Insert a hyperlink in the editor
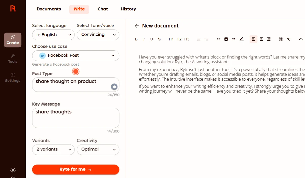The width and height of the screenshot is (305, 178). coord(218,39)
